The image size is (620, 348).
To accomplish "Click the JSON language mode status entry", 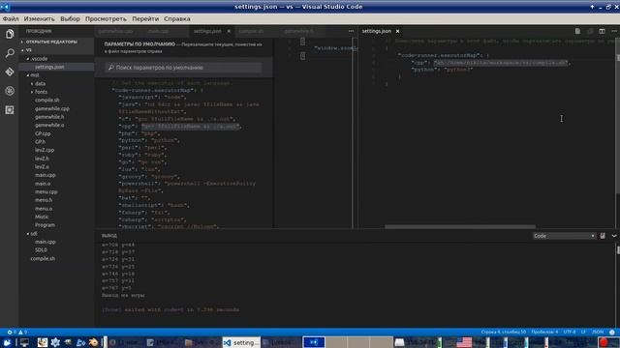I will 598,333.
